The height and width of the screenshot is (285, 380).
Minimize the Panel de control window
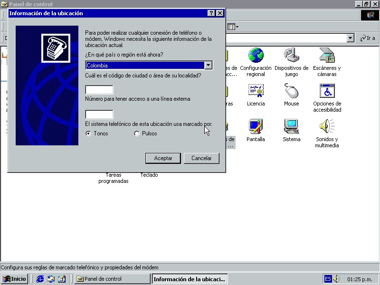(x=359, y=4)
